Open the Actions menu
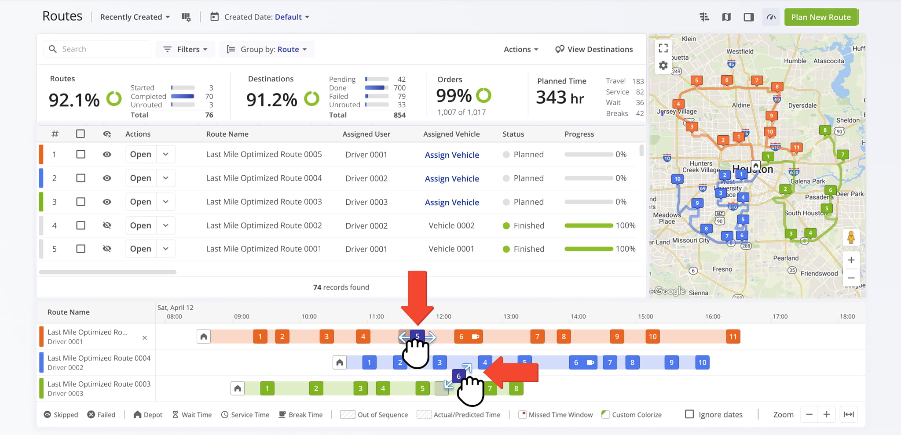The width and height of the screenshot is (901, 435). pyautogui.click(x=520, y=49)
